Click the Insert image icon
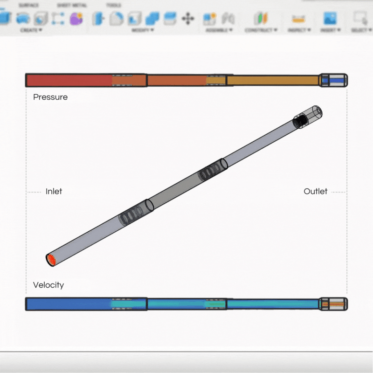 [x=330, y=19]
